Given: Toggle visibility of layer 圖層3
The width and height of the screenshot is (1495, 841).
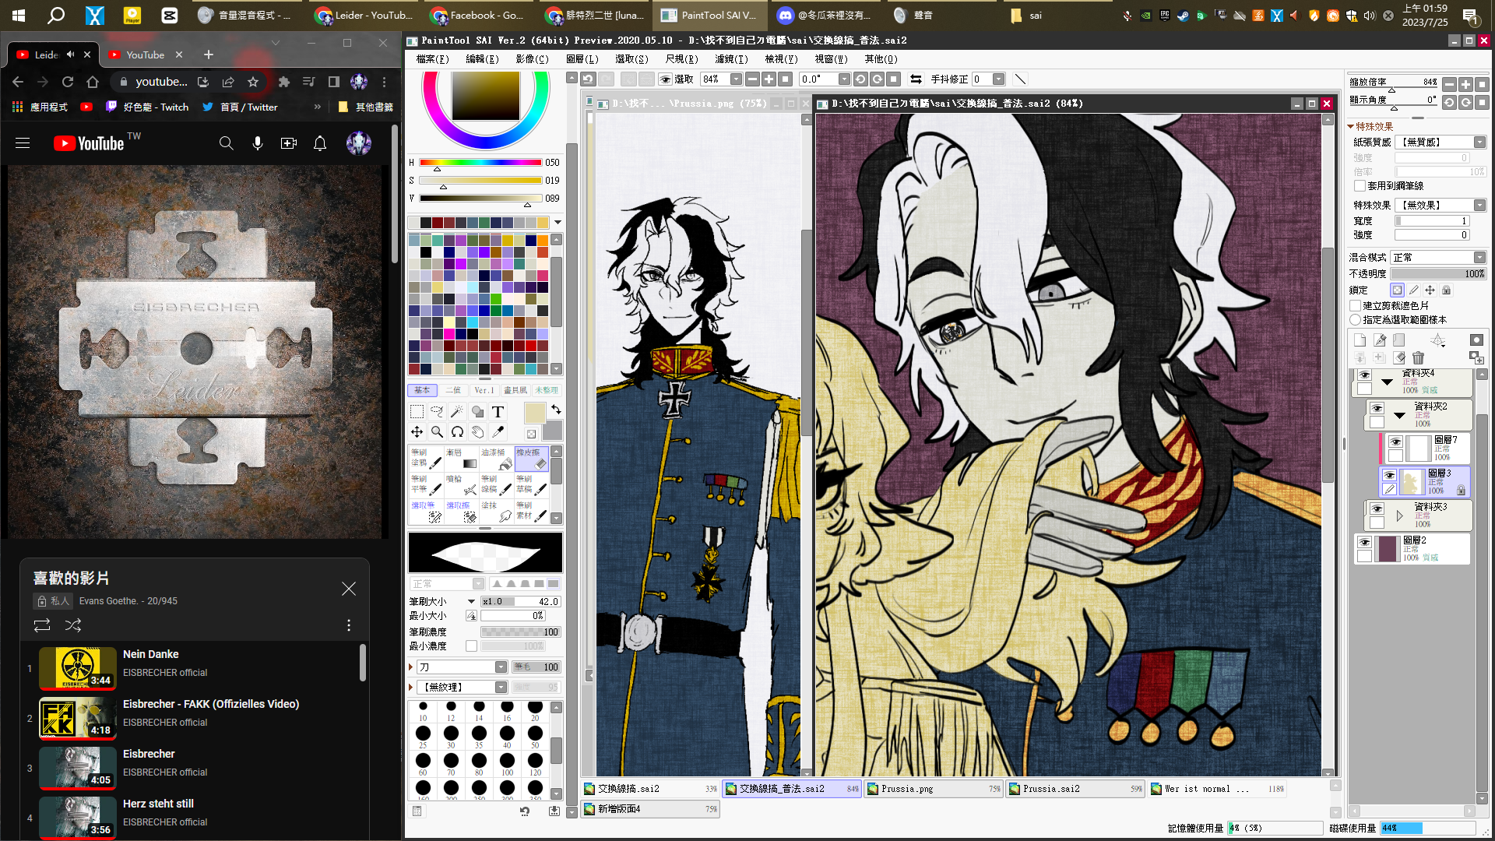Looking at the screenshot, I should click(1389, 474).
